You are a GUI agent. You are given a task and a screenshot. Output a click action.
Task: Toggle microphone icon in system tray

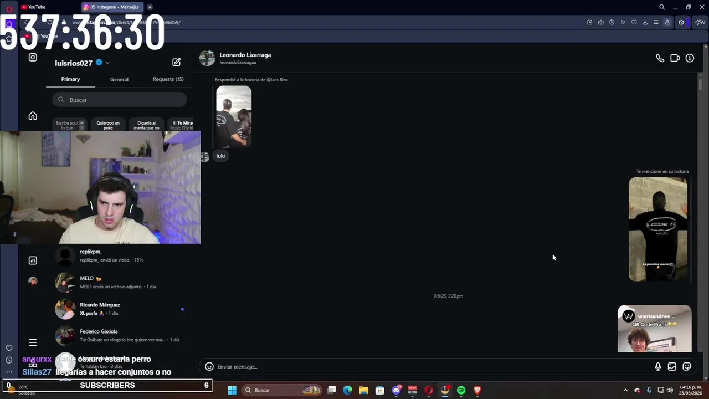coord(649,390)
